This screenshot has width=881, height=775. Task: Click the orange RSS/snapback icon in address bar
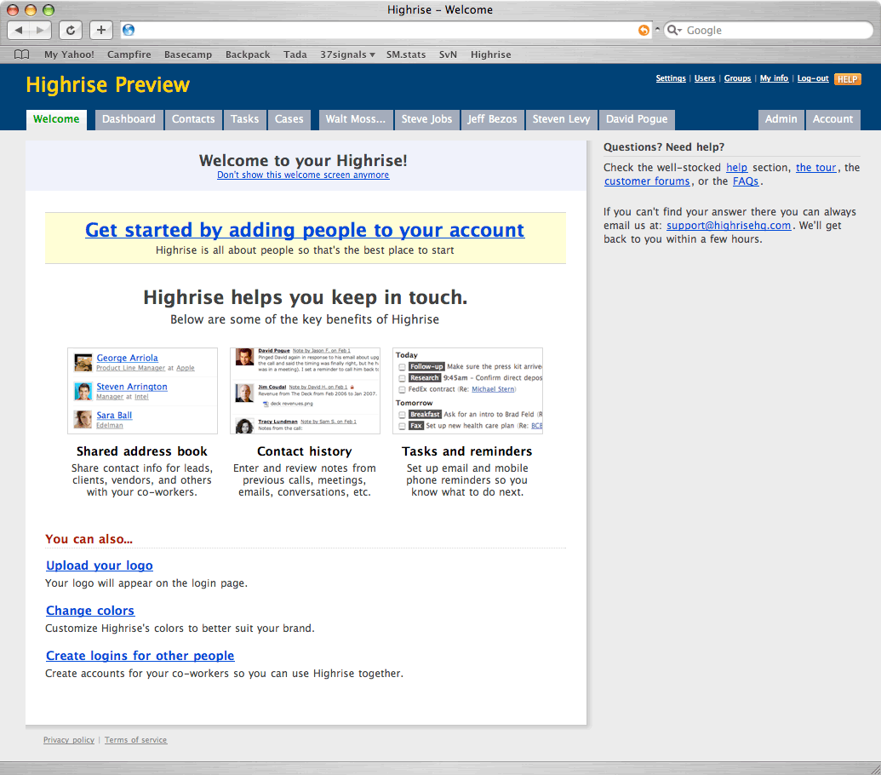(644, 31)
